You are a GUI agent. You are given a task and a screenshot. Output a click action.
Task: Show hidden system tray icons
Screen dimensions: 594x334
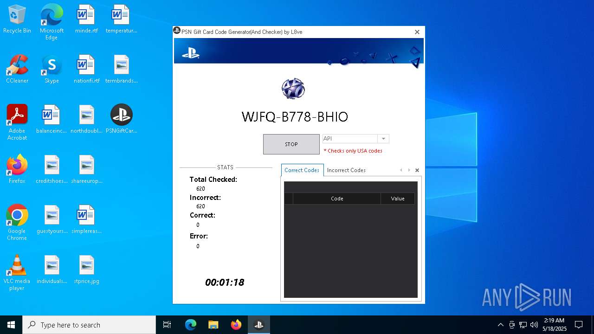pyautogui.click(x=500, y=325)
